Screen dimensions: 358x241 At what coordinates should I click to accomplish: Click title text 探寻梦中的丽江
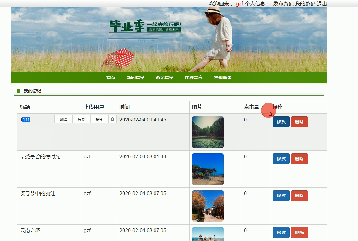38,194
